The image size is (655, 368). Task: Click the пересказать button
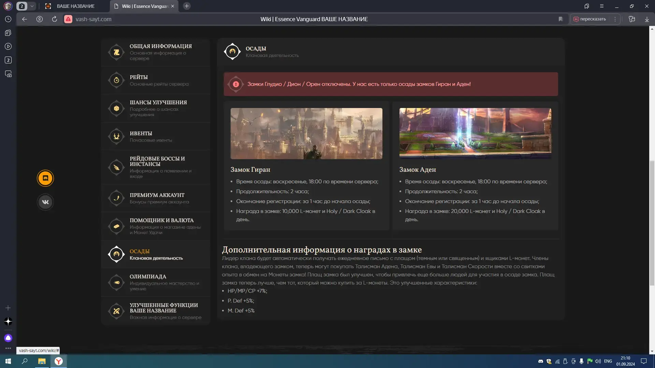pos(590,19)
